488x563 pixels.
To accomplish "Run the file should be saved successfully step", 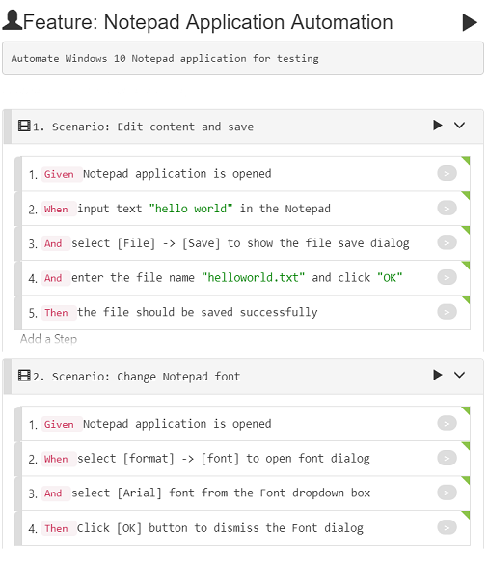I will (x=447, y=312).
